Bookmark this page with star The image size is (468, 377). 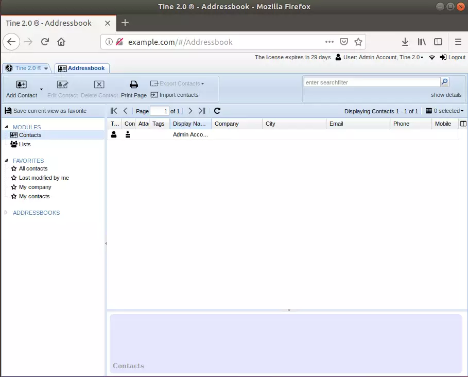click(358, 42)
